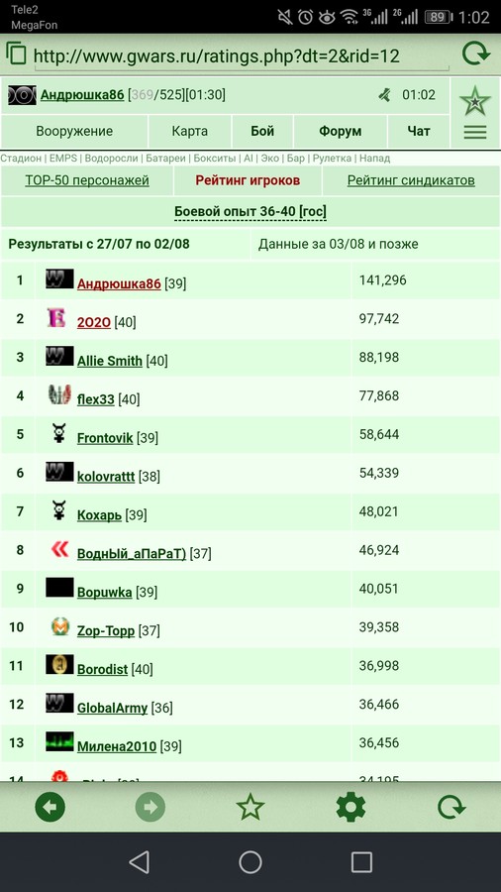
Task: Click the Frontovik syndicate icon
Action: 59,433
